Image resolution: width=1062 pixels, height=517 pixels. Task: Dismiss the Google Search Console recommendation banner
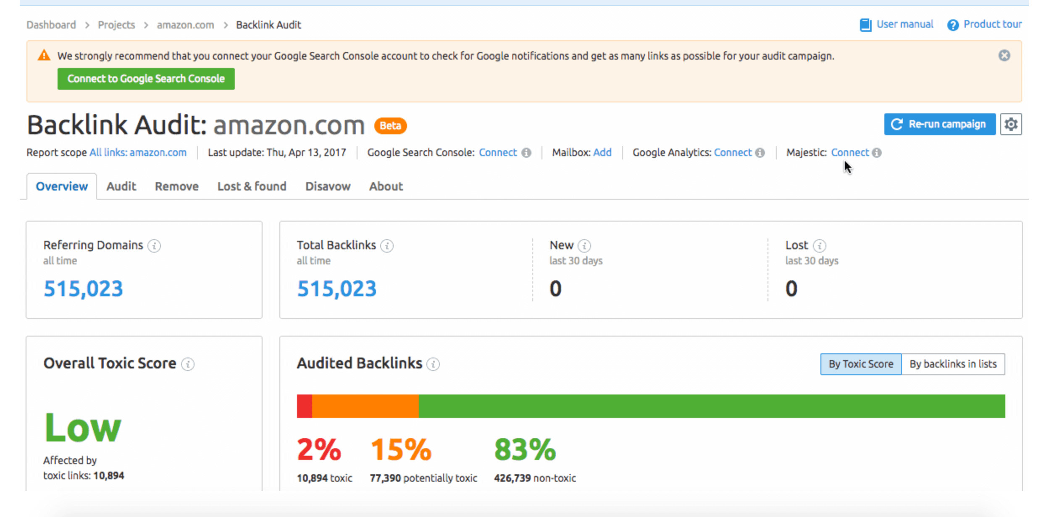click(1004, 55)
